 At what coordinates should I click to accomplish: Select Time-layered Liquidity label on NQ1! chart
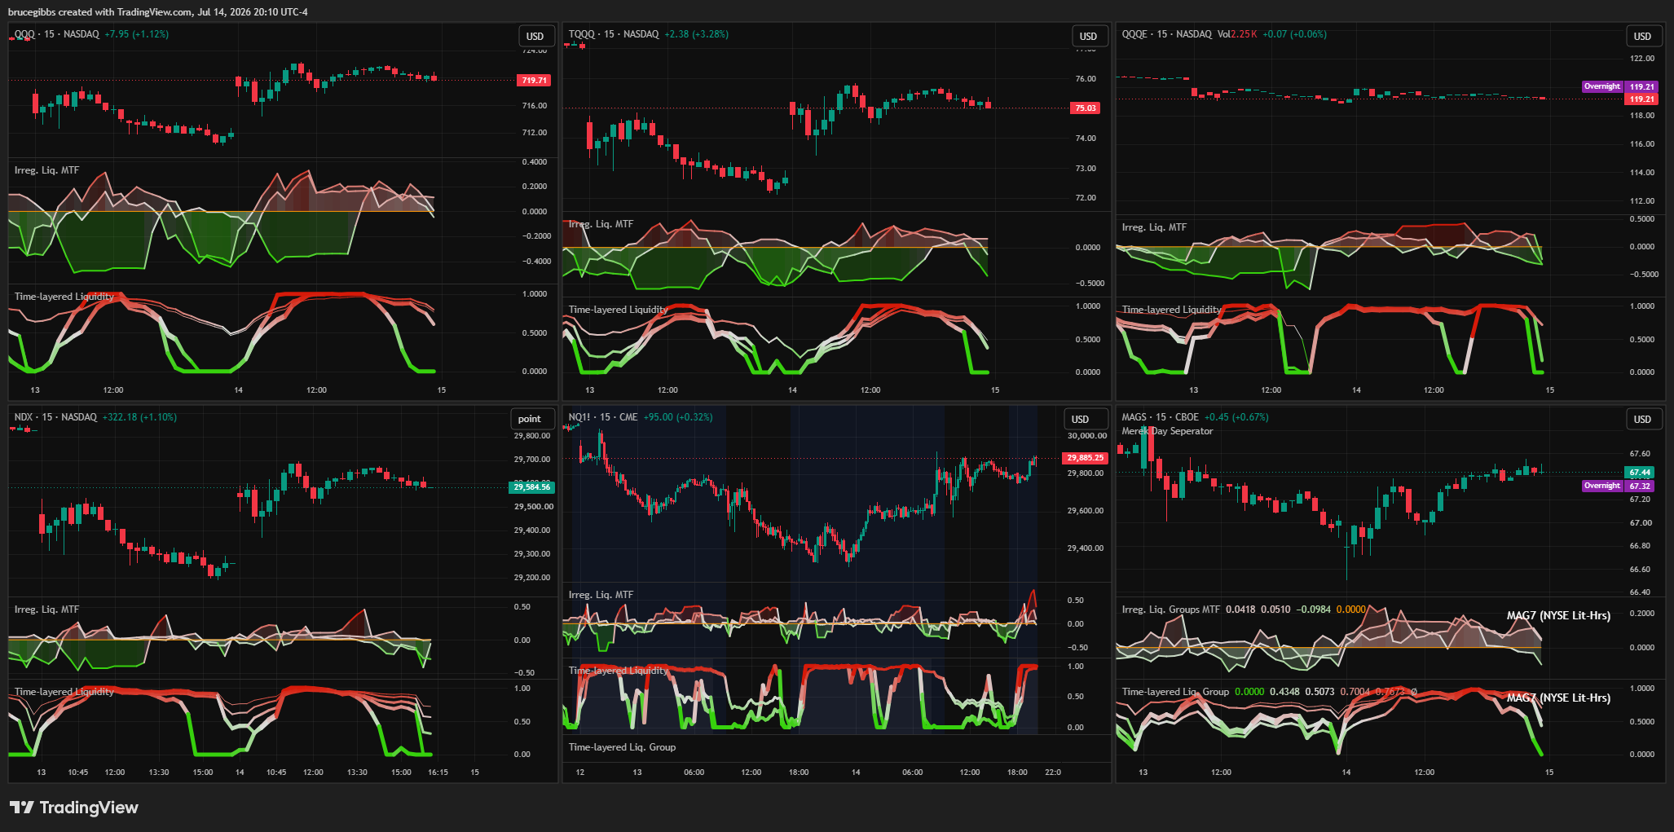(x=619, y=671)
